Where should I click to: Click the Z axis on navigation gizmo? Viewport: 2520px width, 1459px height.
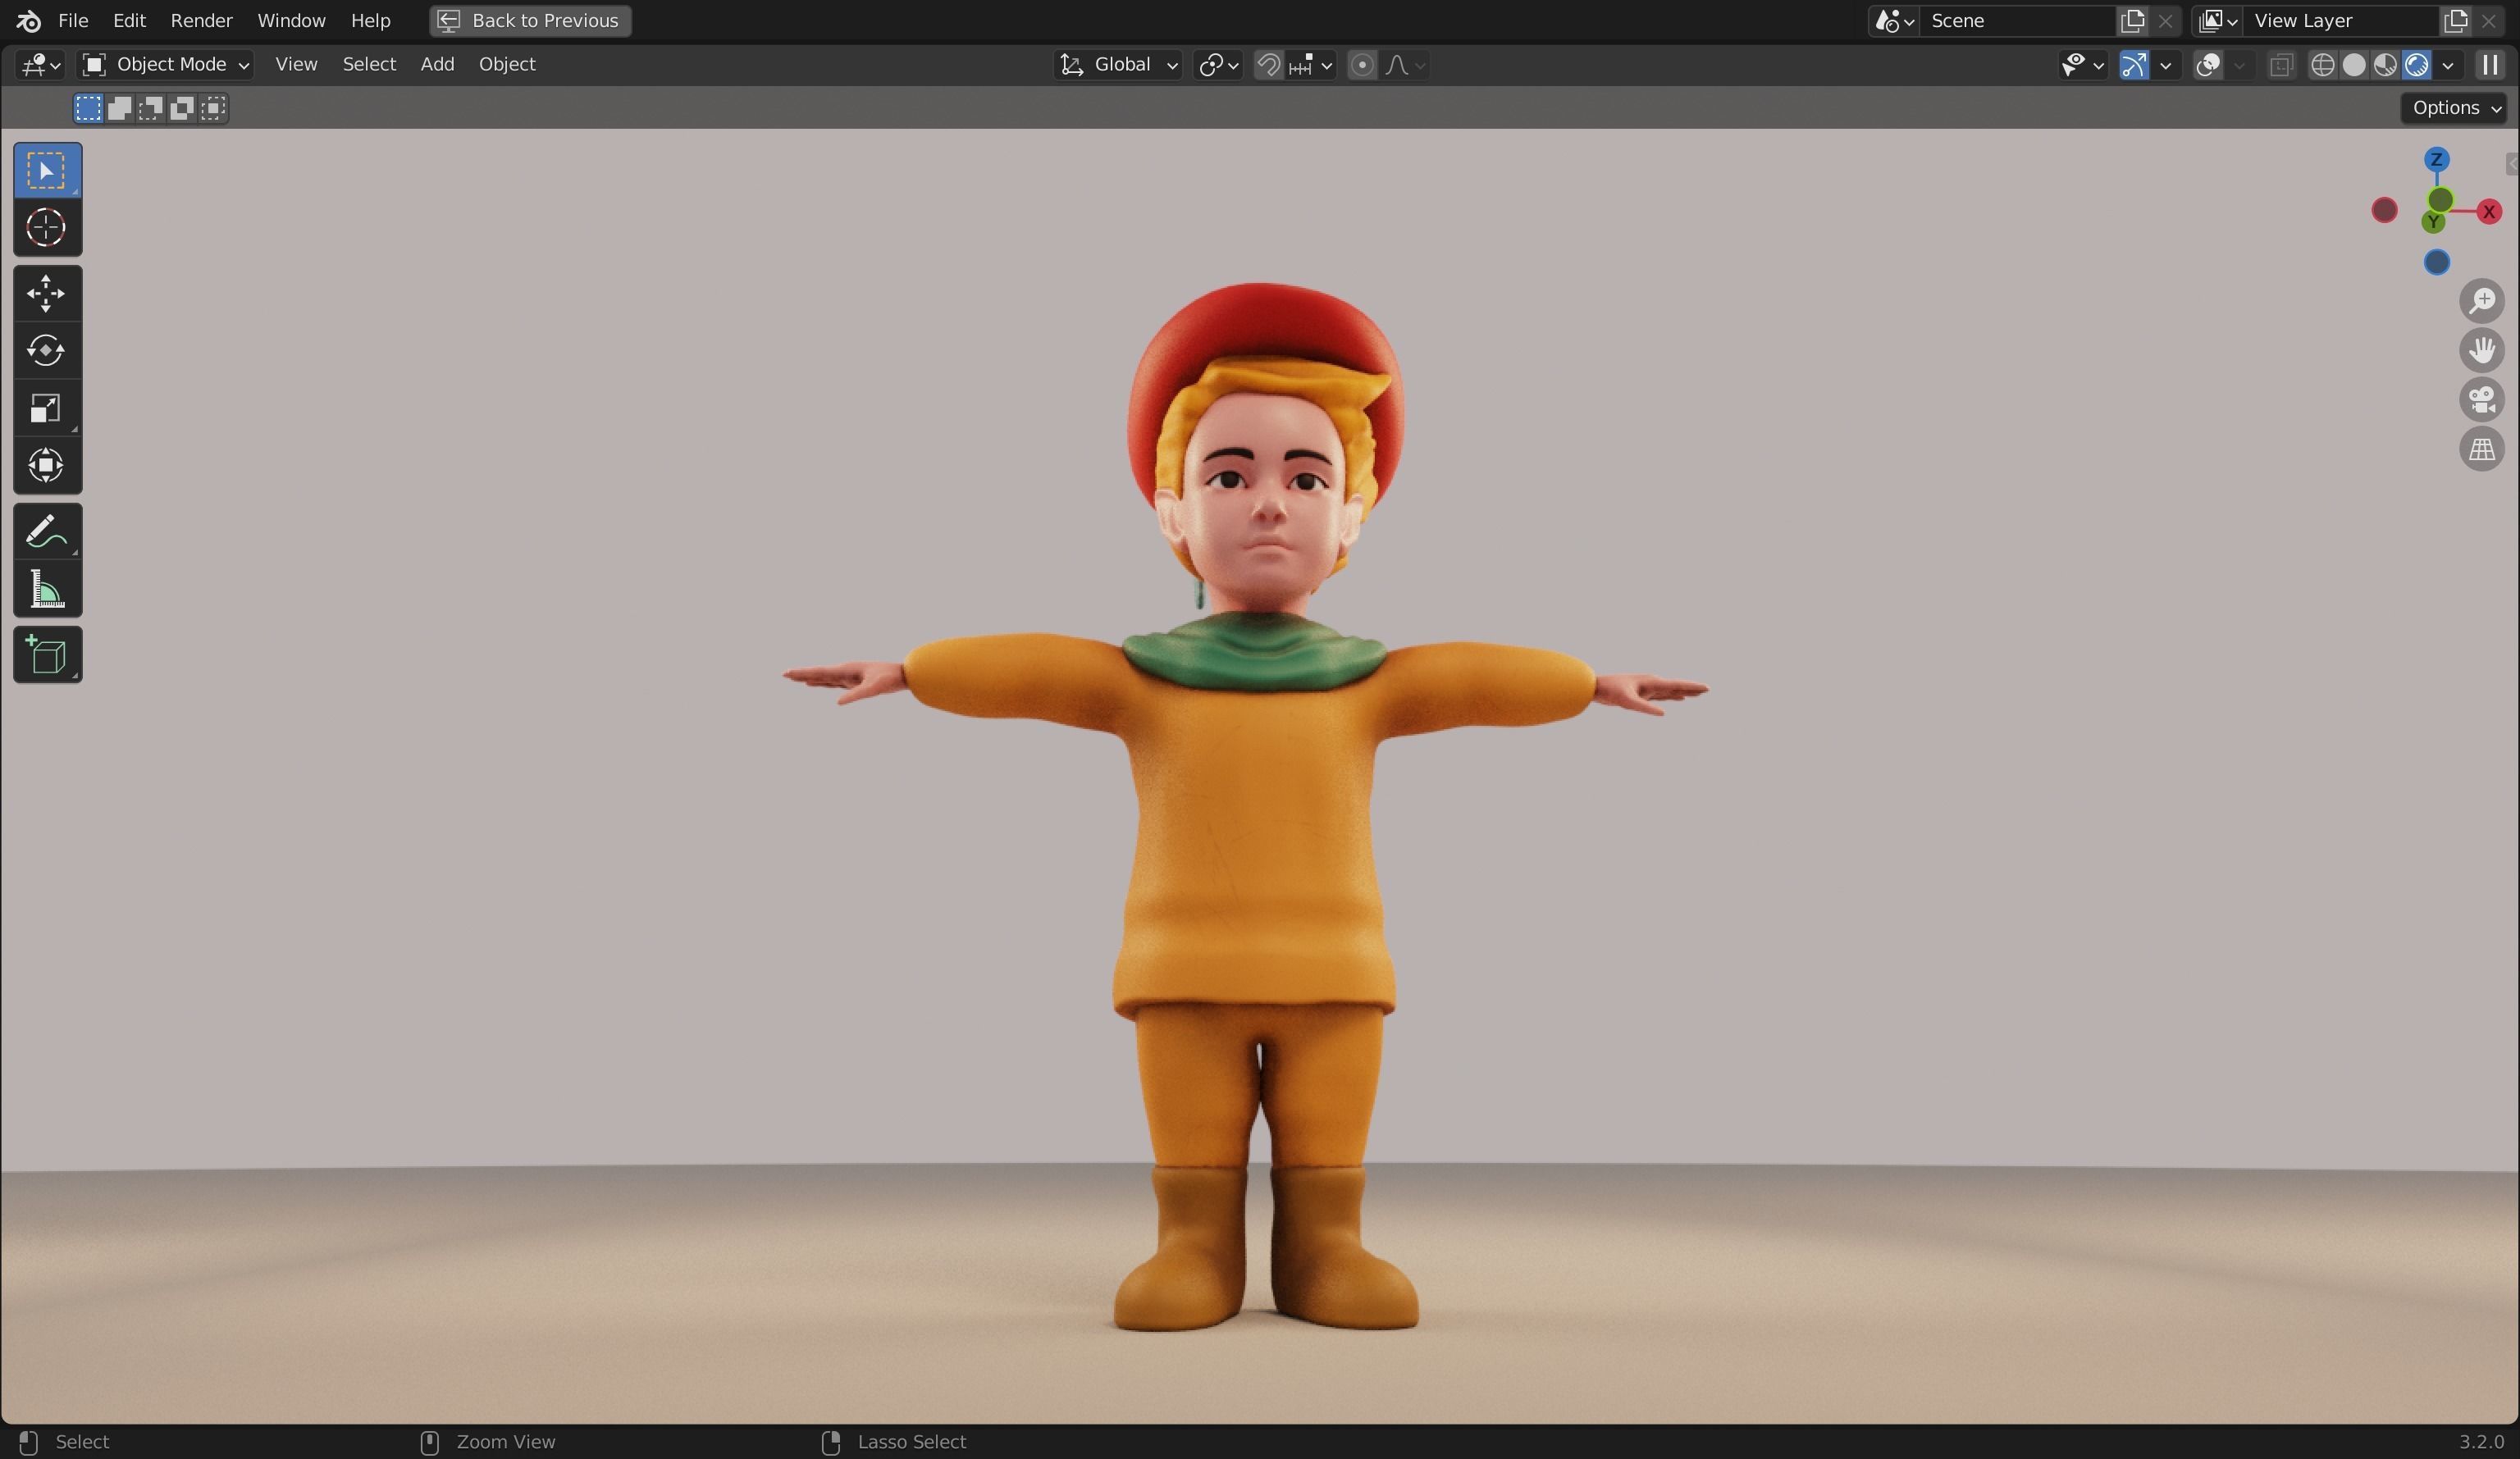(2437, 160)
